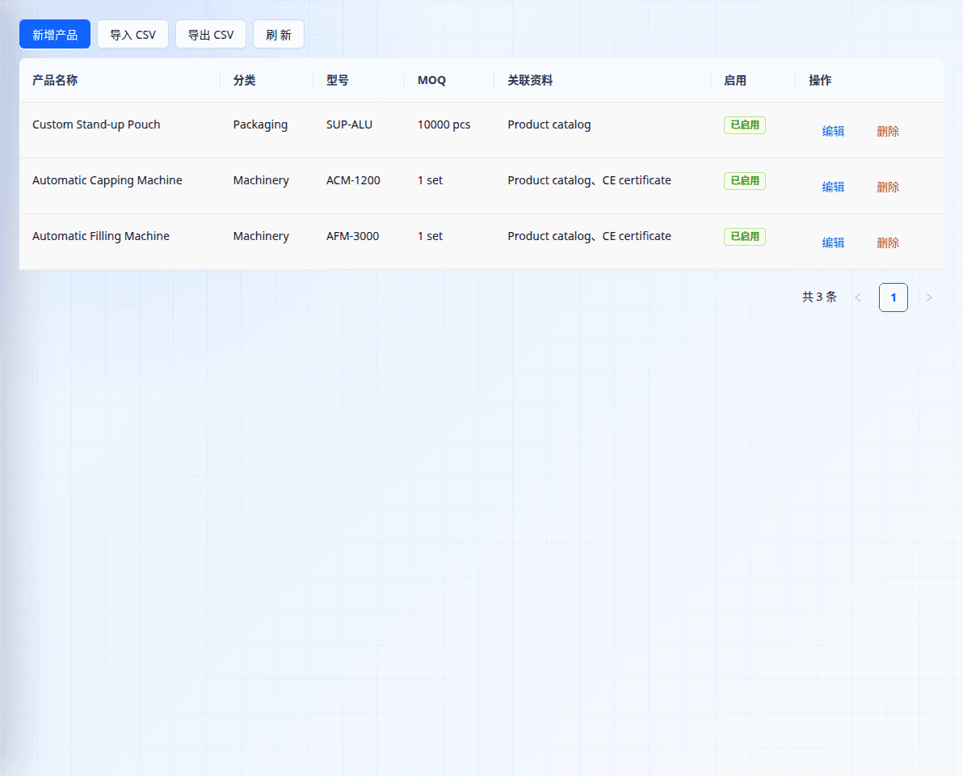Viewport: 963px width, 776px height.
Task: Click the SUP-ALU model cell
Action: click(359, 130)
